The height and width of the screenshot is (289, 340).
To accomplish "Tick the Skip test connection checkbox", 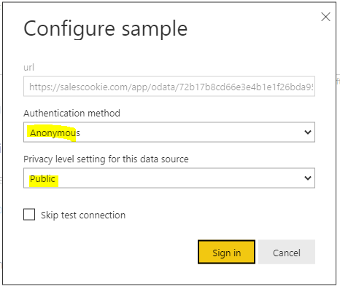I will pos(29,215).
